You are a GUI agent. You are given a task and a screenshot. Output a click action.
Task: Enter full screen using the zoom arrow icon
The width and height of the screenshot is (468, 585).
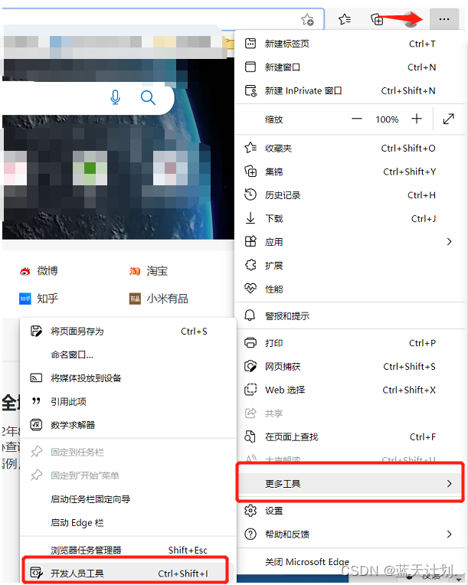tap(448, 119)
